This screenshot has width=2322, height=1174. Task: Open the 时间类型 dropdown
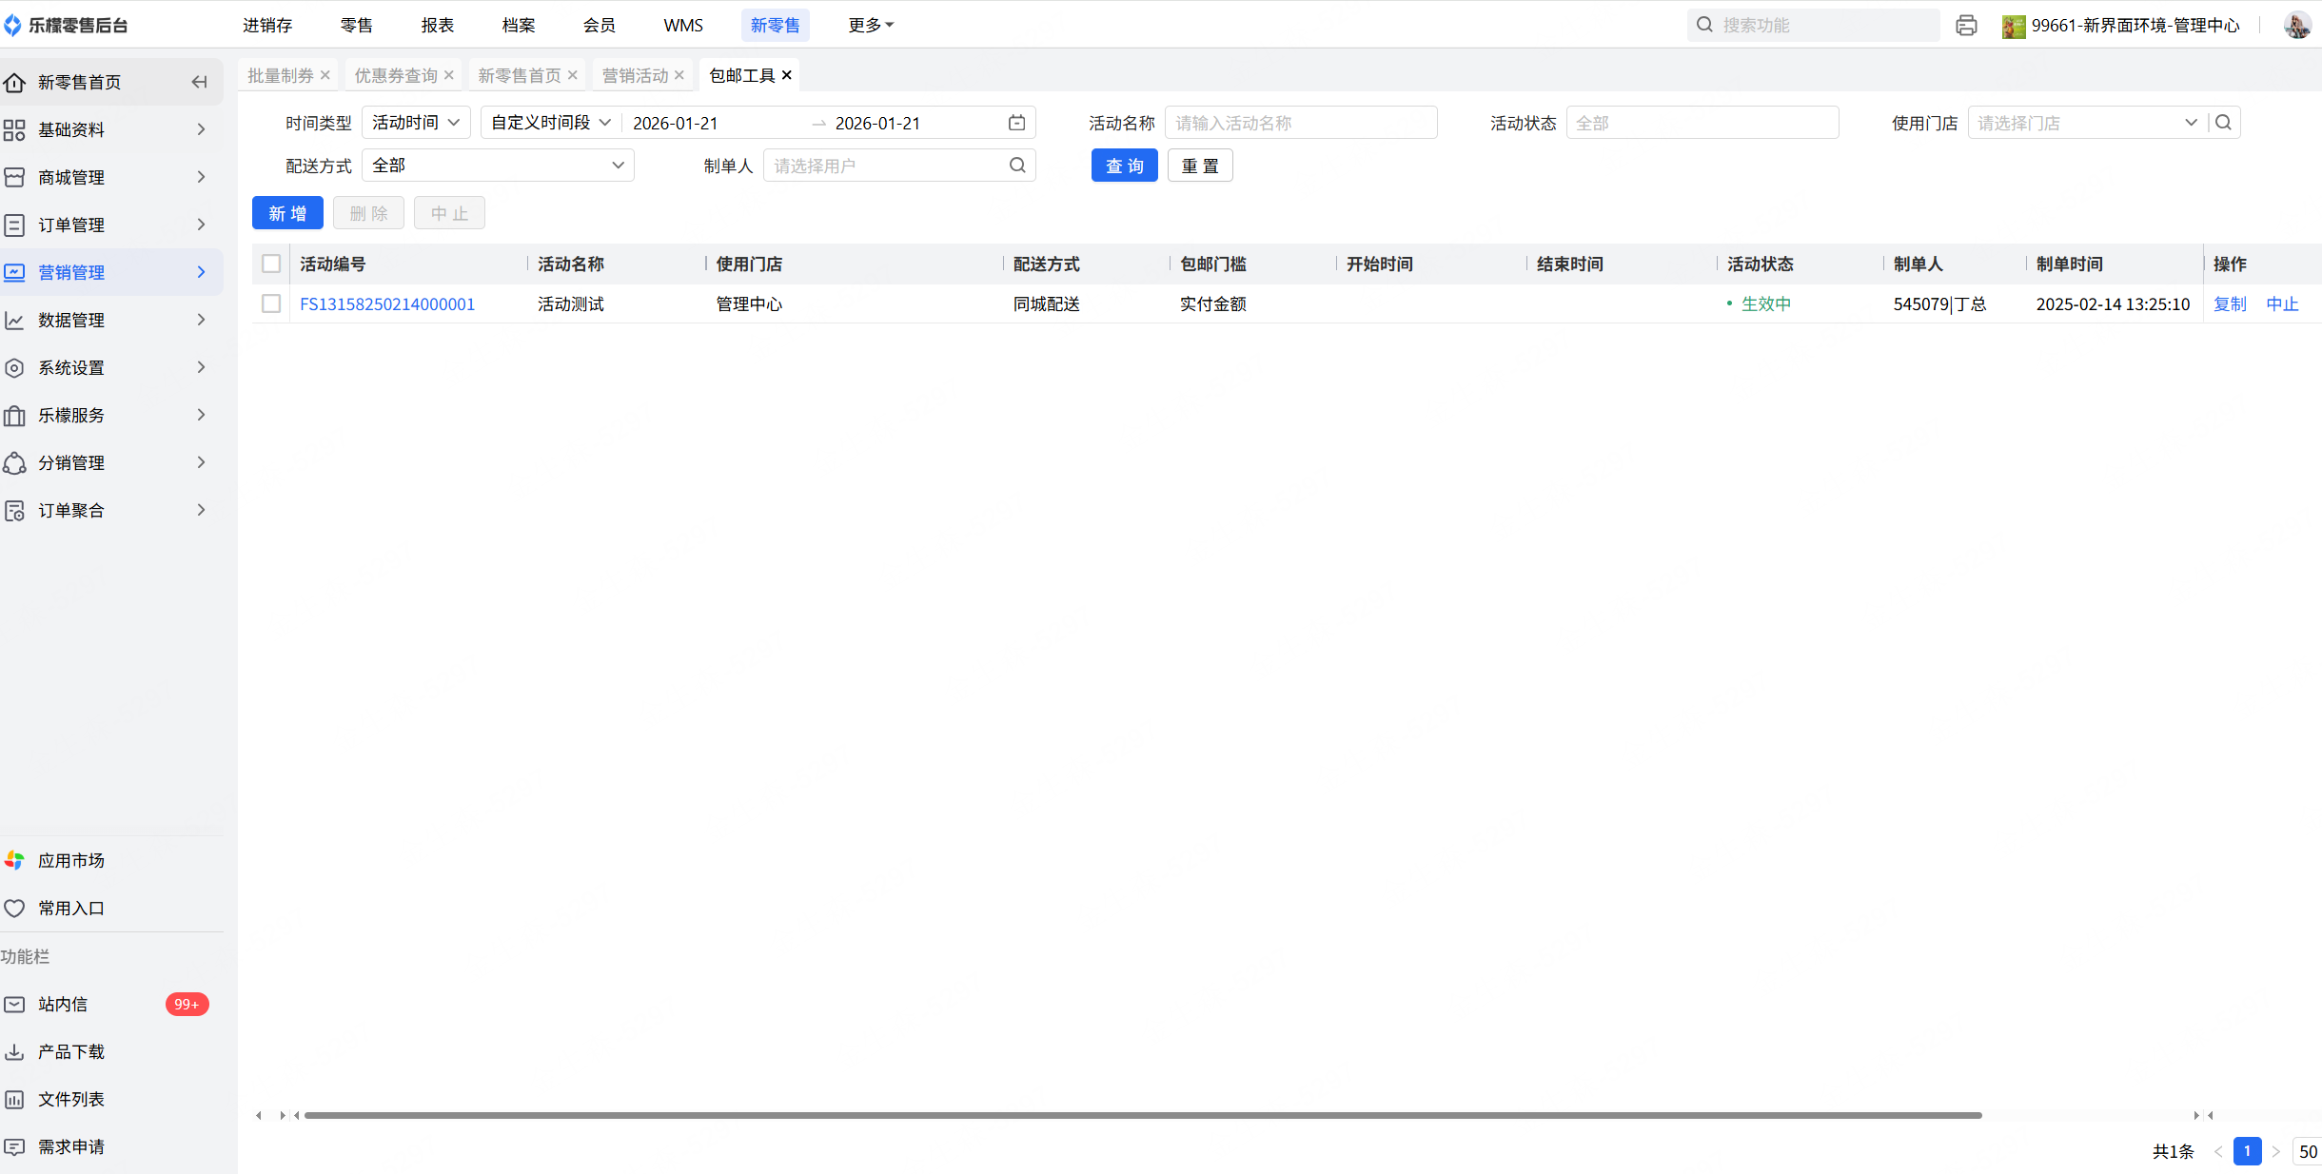point(416,123)
